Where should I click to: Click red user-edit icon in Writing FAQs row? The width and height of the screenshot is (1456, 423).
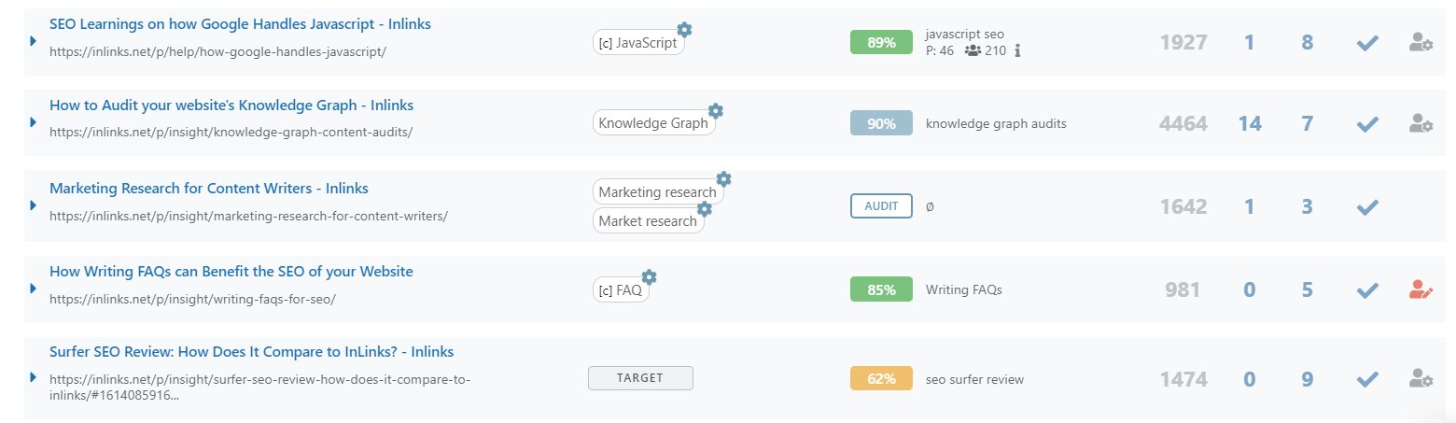[x=1421, y=289]
